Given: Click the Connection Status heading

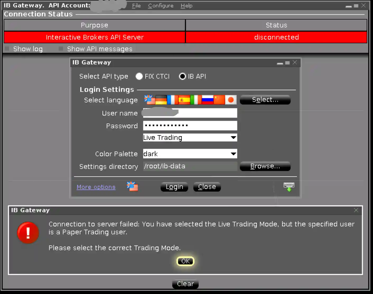Looking at the screenshot, I should tap(38, 14).
